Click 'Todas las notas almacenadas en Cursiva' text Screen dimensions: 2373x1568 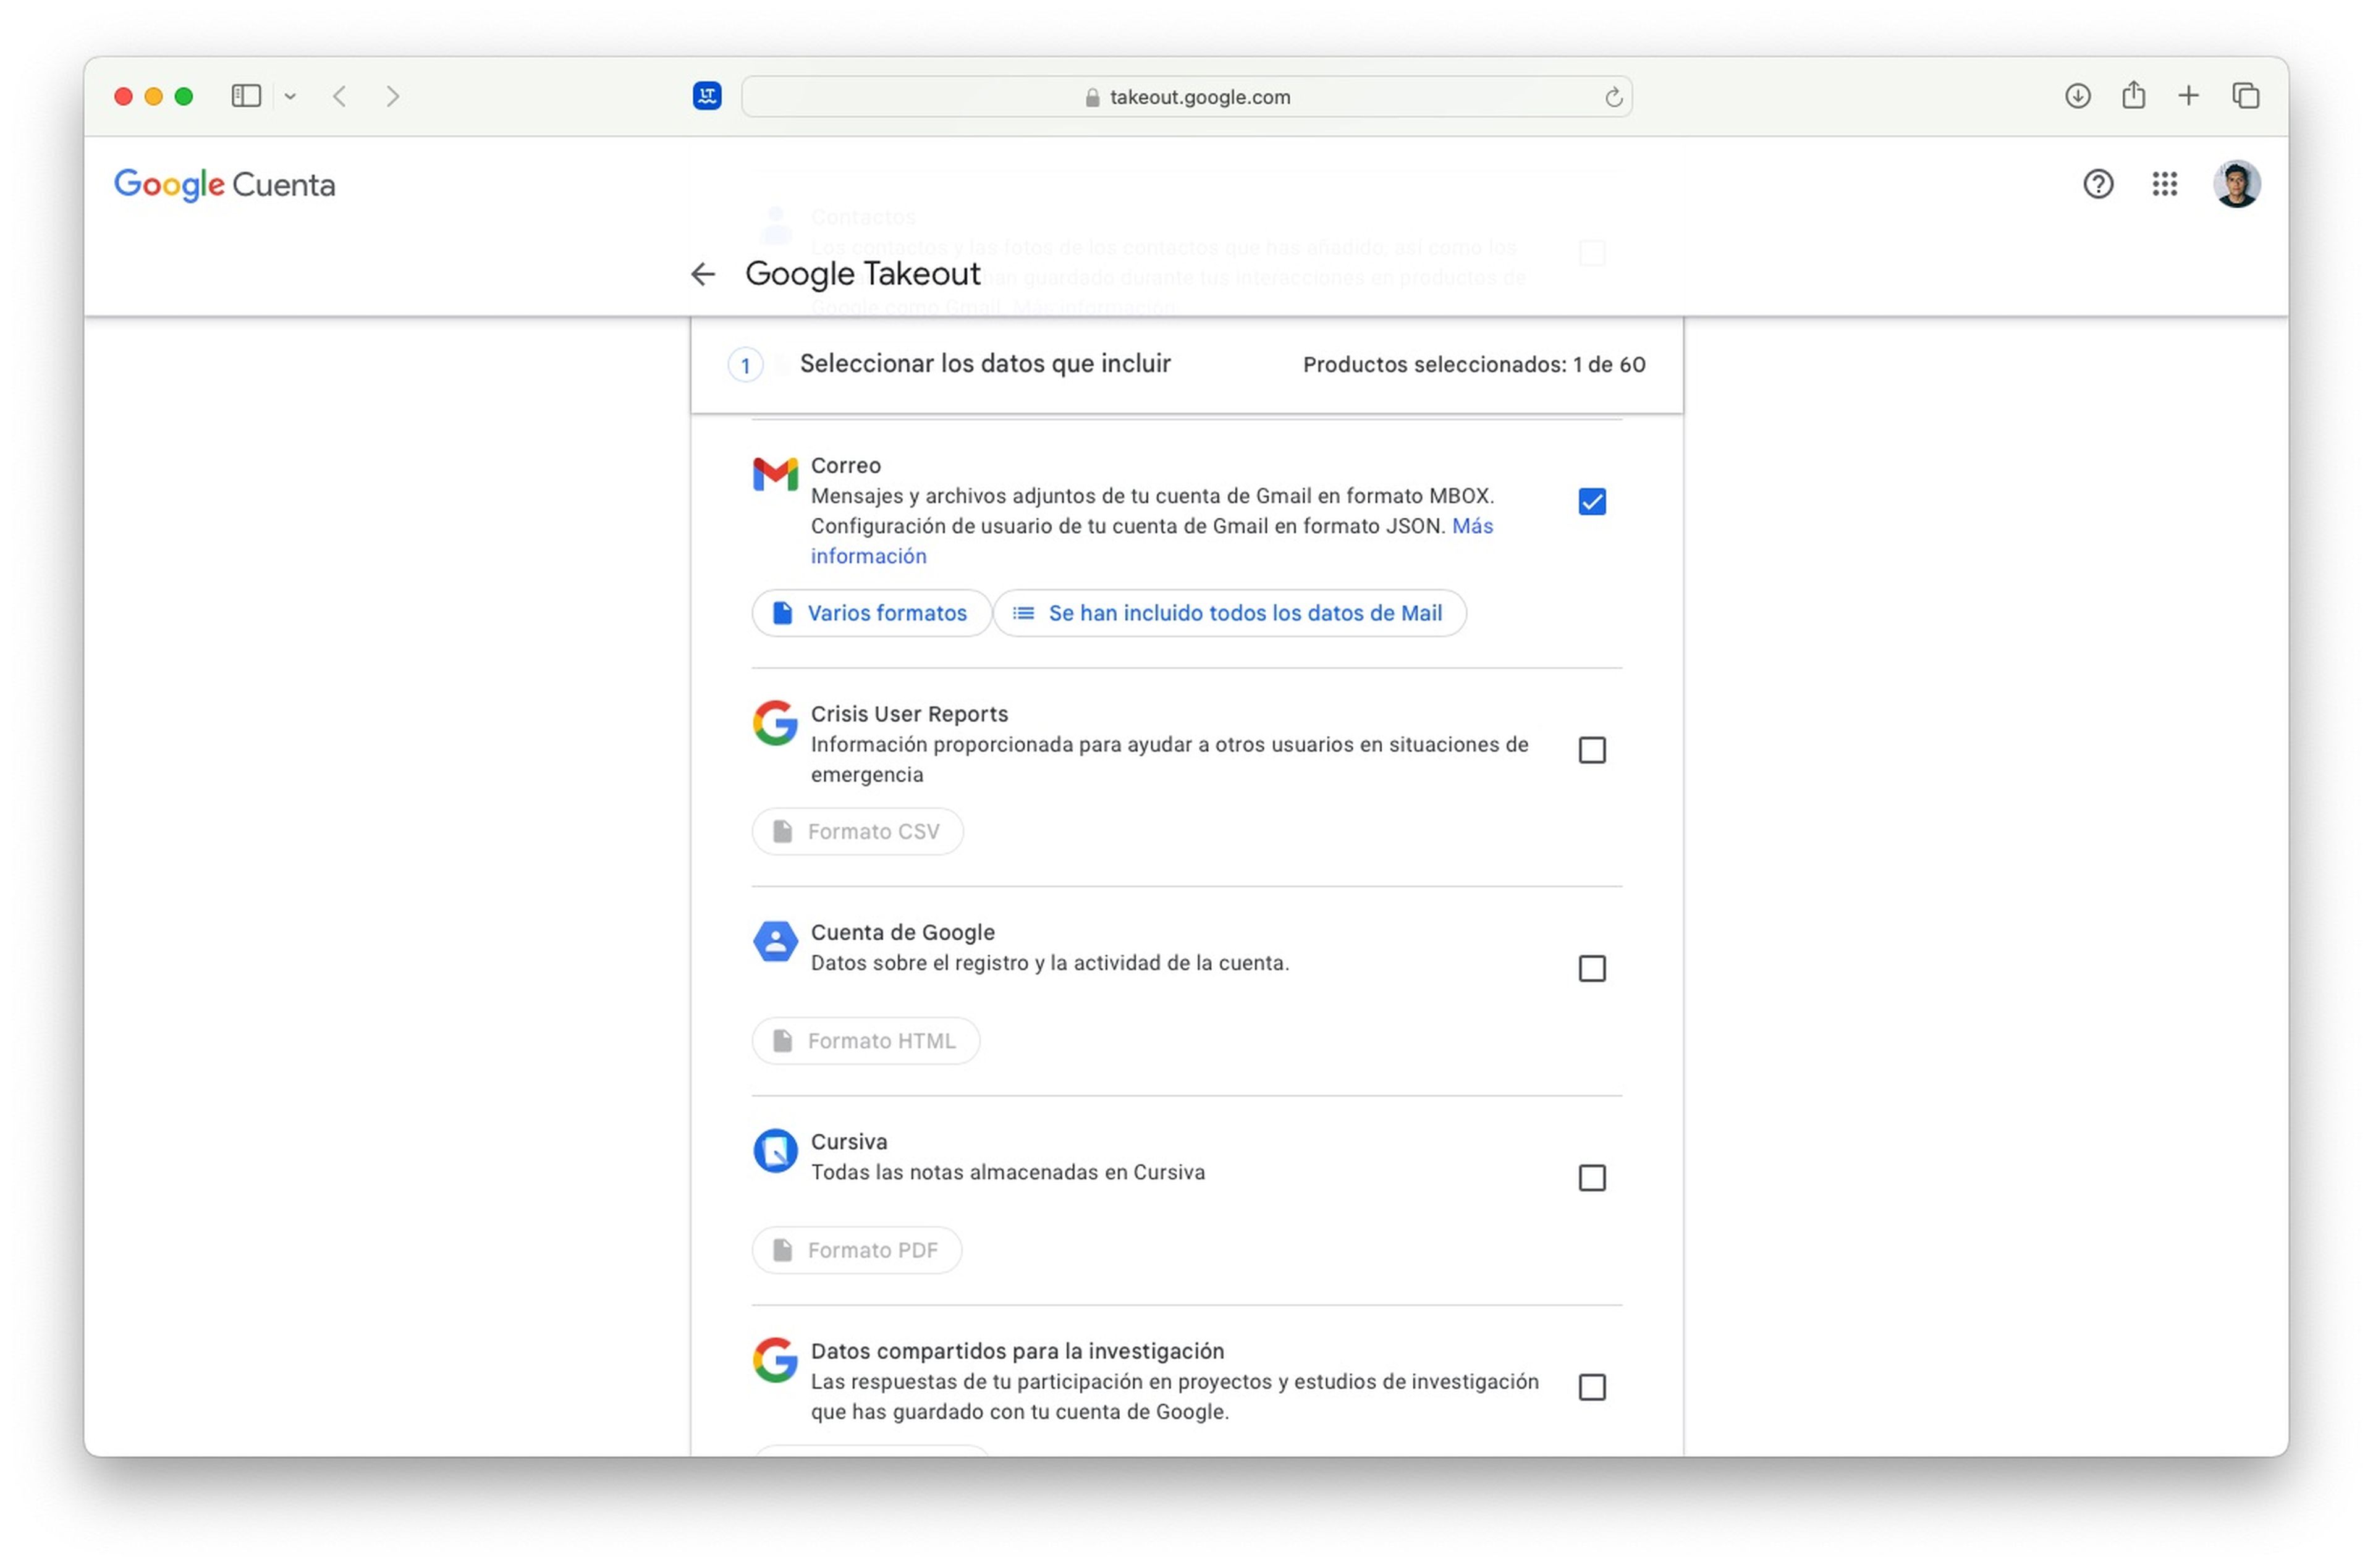pos(1007,1172)
